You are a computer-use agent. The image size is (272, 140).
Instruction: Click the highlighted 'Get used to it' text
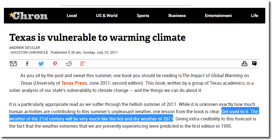(x=235, y=111)
